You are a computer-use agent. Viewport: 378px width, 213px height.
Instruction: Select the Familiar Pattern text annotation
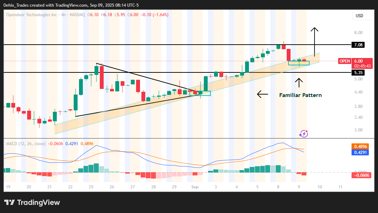pos(300,95)
